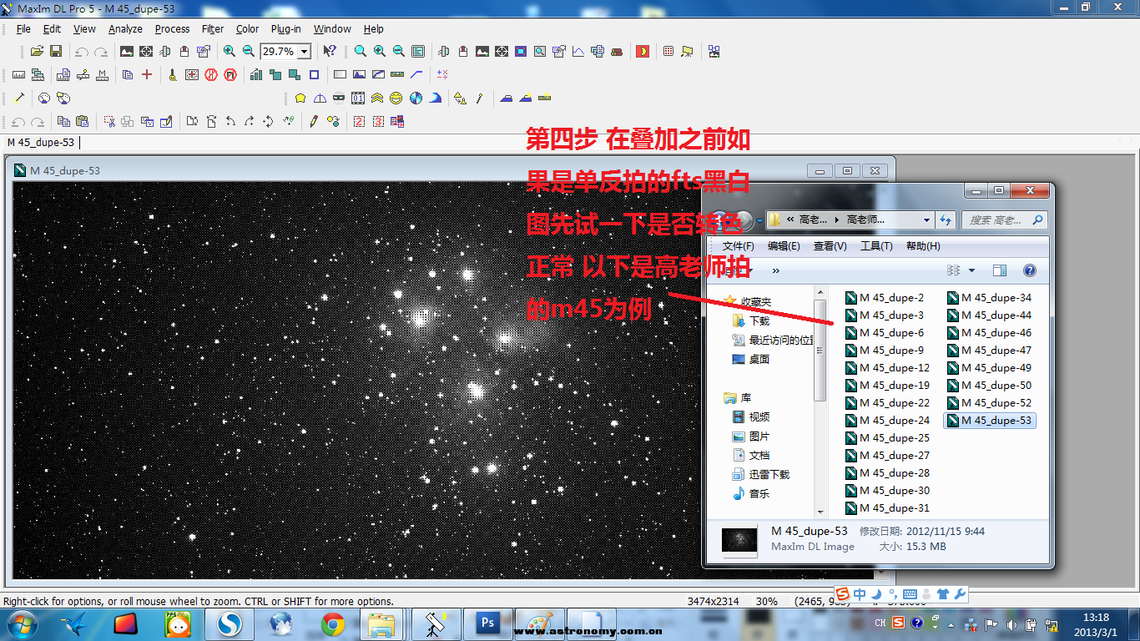Click the blue wave filter icon
1140x641 pixels.
coord(435,98)
